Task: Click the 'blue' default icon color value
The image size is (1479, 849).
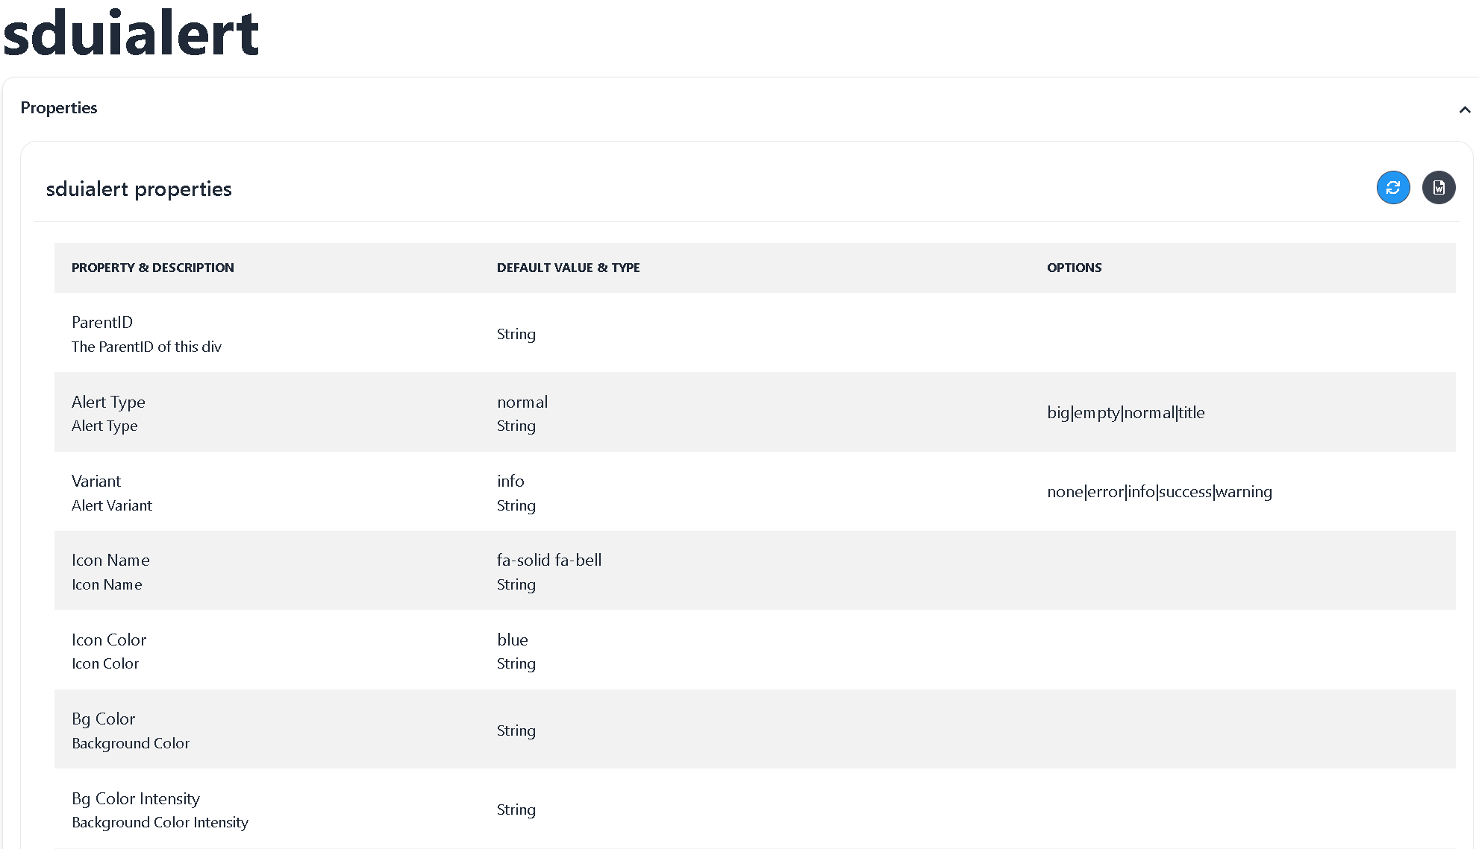Action: click(x=512, y=640)
